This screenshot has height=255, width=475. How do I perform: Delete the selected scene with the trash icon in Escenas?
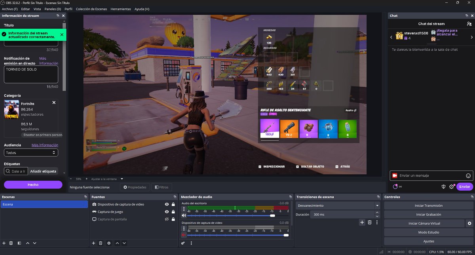tap(11, 243)
